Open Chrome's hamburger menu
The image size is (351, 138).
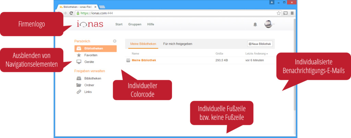pyautogui.click(x=292, y=13)
